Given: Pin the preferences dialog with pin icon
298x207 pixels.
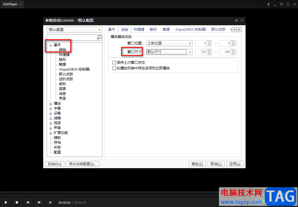Looking at the screenshot, I should click(x=236, y=21).
